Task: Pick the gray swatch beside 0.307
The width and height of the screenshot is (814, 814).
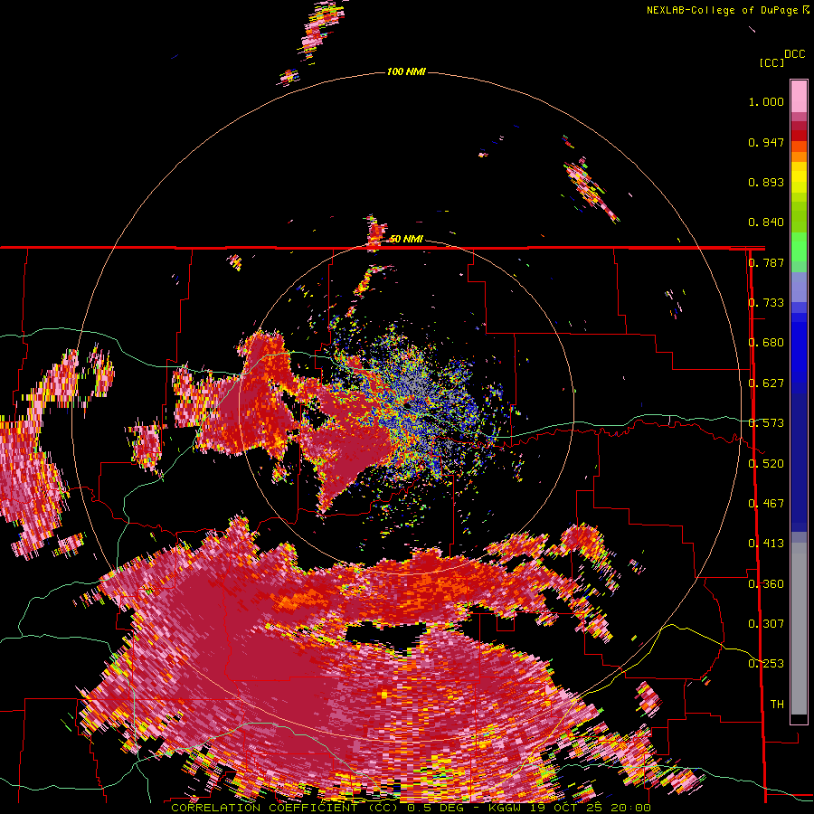Action: 799,629
